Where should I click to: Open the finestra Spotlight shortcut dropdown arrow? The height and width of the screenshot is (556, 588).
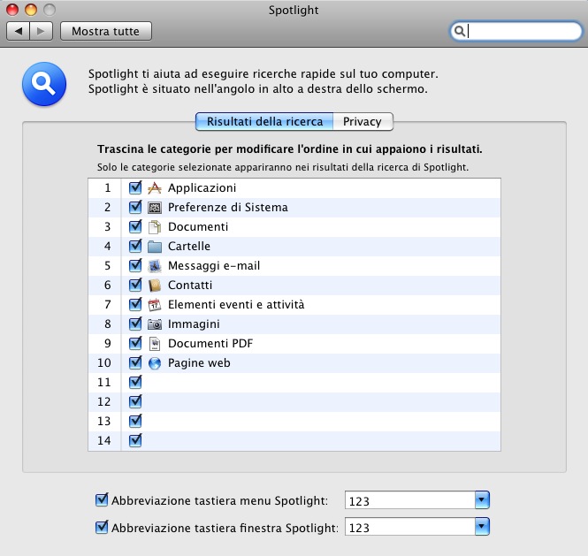pos(482,527)
